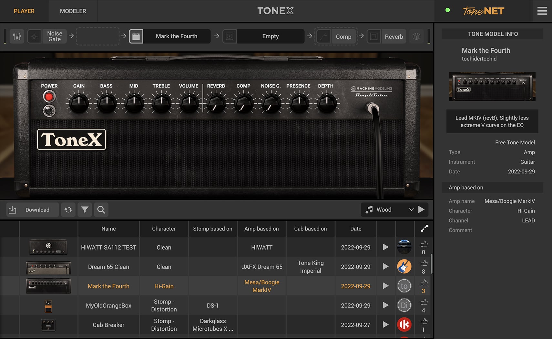
Task: Open the 'Di' user avatar
Action: coord(404,305)
